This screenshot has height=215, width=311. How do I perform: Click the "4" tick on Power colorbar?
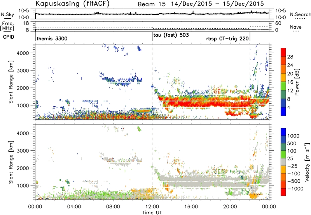(x=288, y=107)
